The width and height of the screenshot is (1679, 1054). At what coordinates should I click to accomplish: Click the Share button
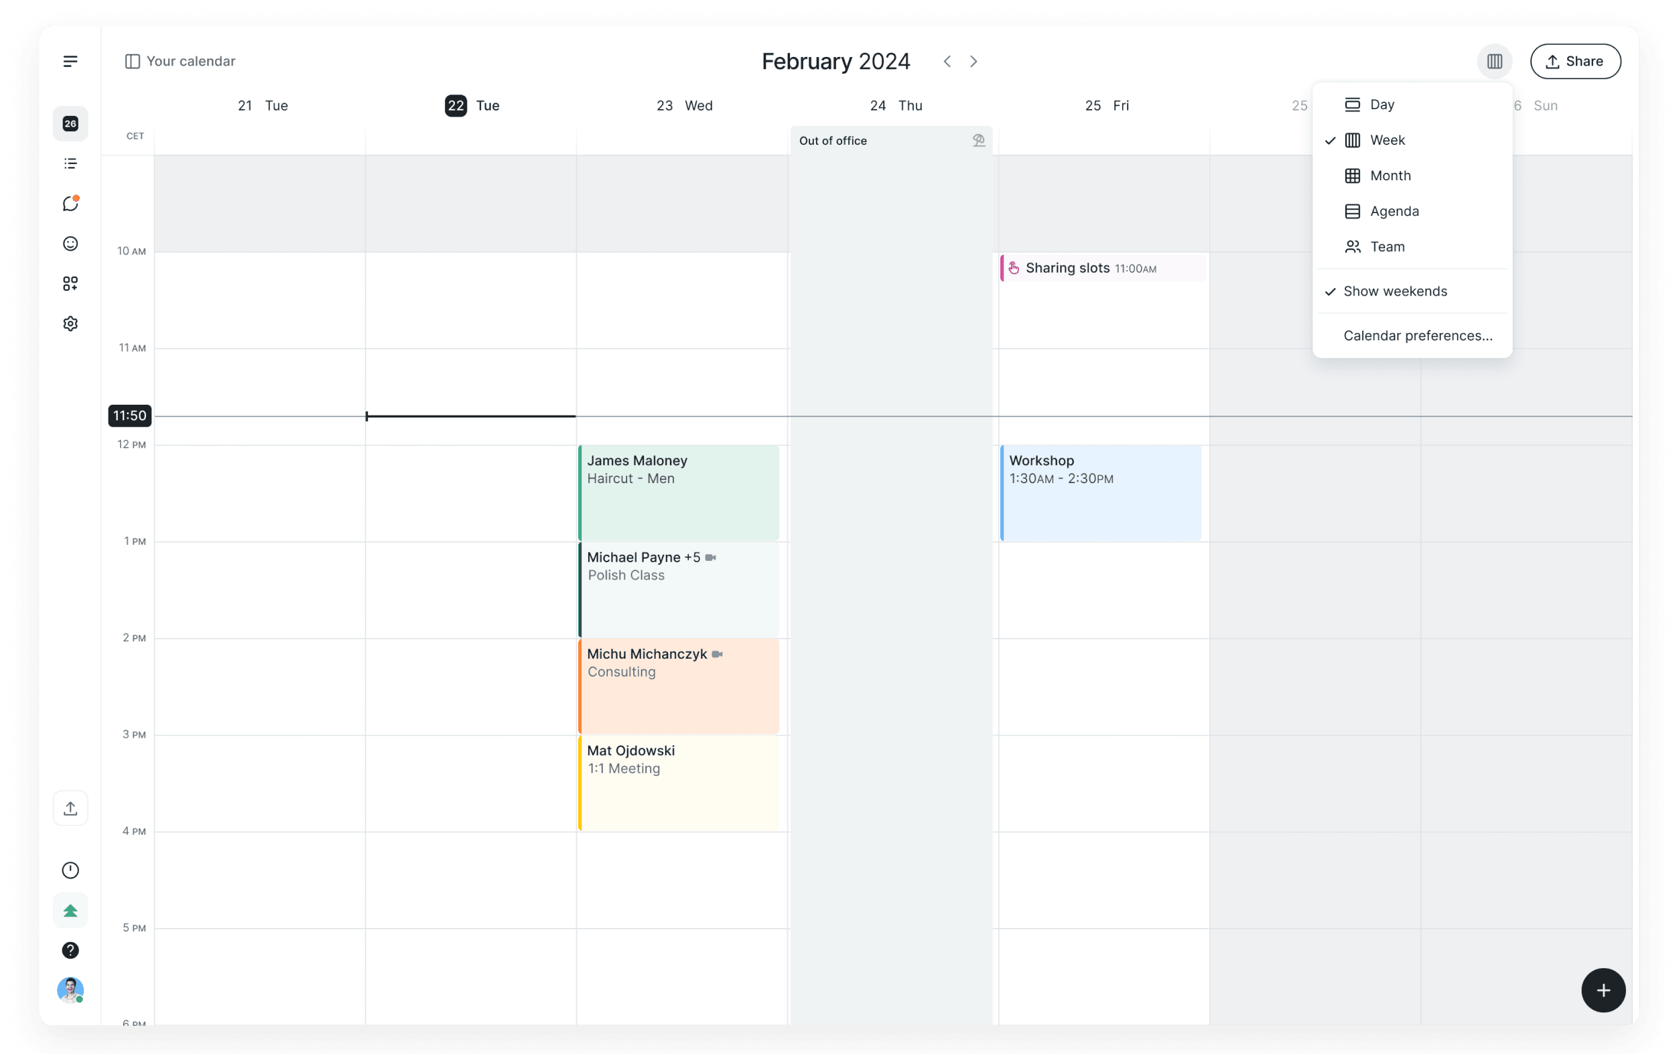[x=1574, y=62]
